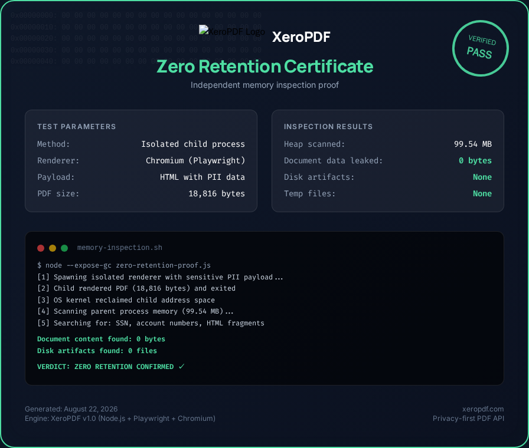Viewport: 529px width, 448px height.
Task: Click the '[2] Child rendered PDF' line
Action: click(x=136, y=289)
